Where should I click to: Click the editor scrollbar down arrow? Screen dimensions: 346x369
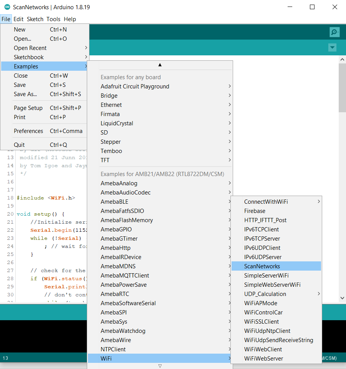click(342, 298)
